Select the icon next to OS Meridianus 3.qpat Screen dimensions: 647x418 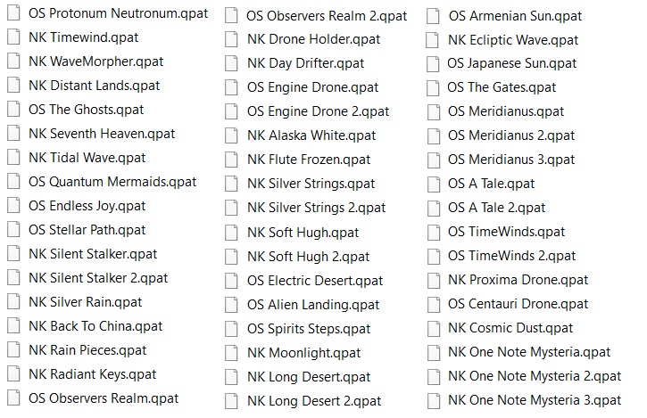(434, 160)
